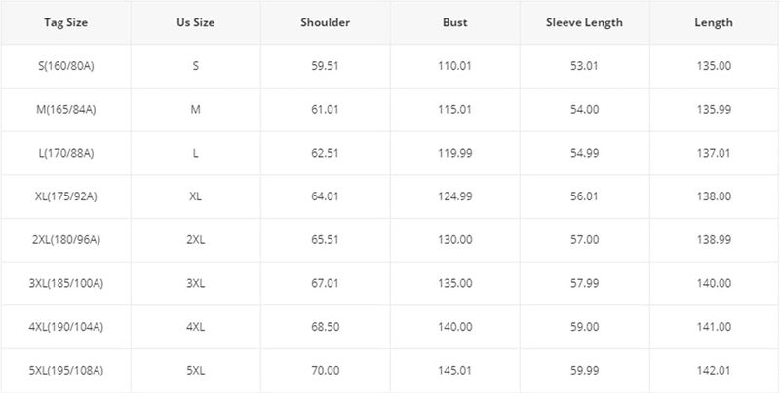780x393 pixels.
Task: Select the Sleeve Length column header
Action: coord(585,23)
